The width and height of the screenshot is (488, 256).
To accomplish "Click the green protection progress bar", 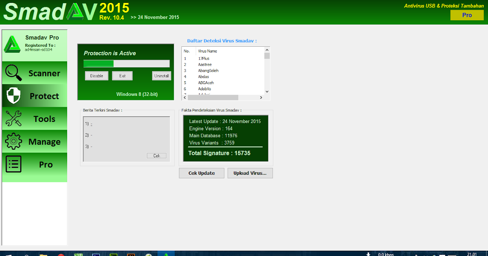I will click(126, 63).
